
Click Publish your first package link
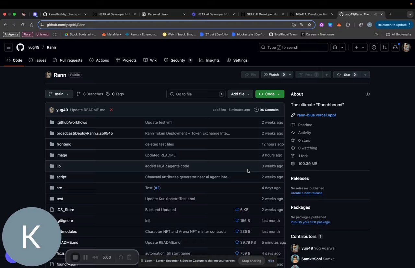(x=310, y=222)
